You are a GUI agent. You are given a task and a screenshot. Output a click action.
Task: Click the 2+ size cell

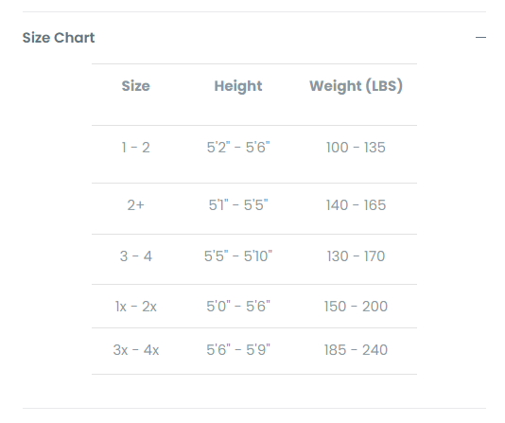[135, 205]
